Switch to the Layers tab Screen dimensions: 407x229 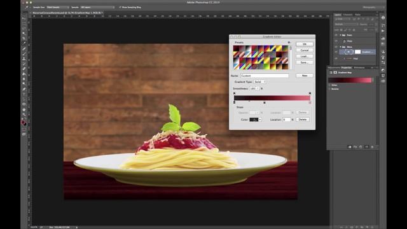pyautogui.click(x=338, y=15)
